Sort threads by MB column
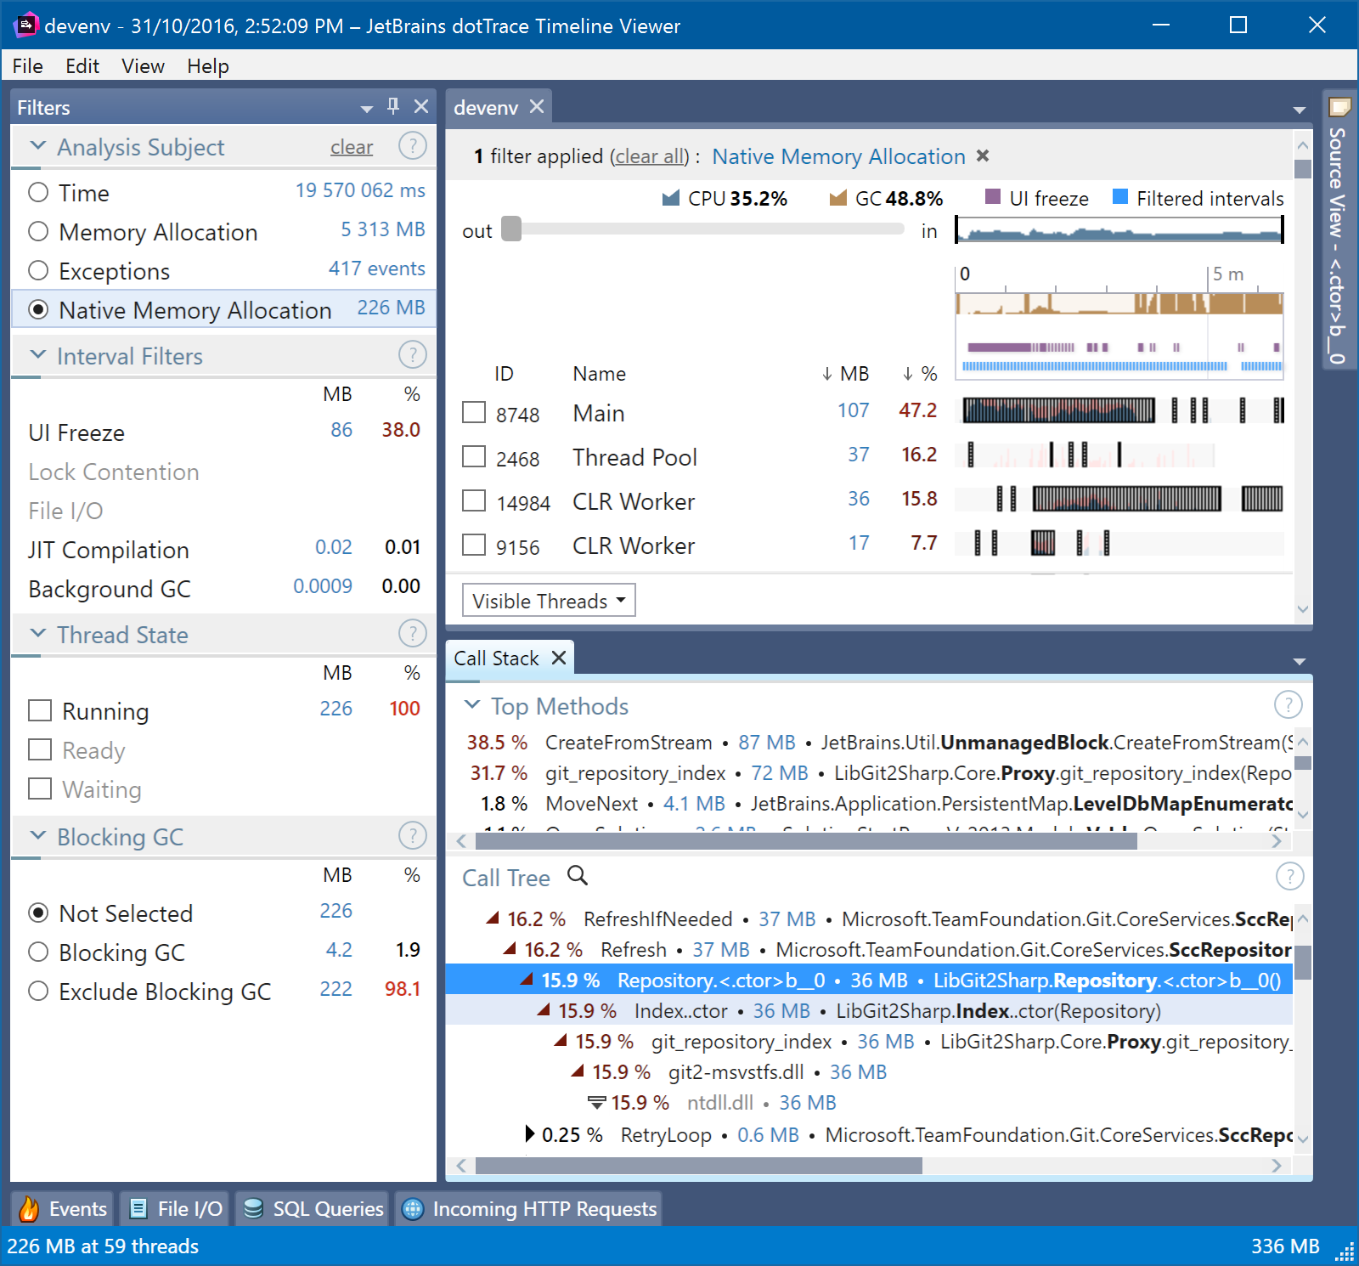The image size is (1359, 1266). [x=845, y=374]
